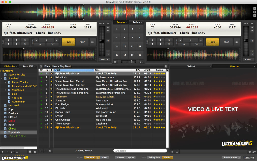Click the video panel image icon

coord(177,152)
